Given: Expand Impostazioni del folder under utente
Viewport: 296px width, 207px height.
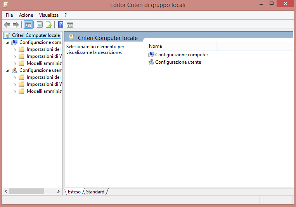Looking at the screenshot, I should click(15, 78).
